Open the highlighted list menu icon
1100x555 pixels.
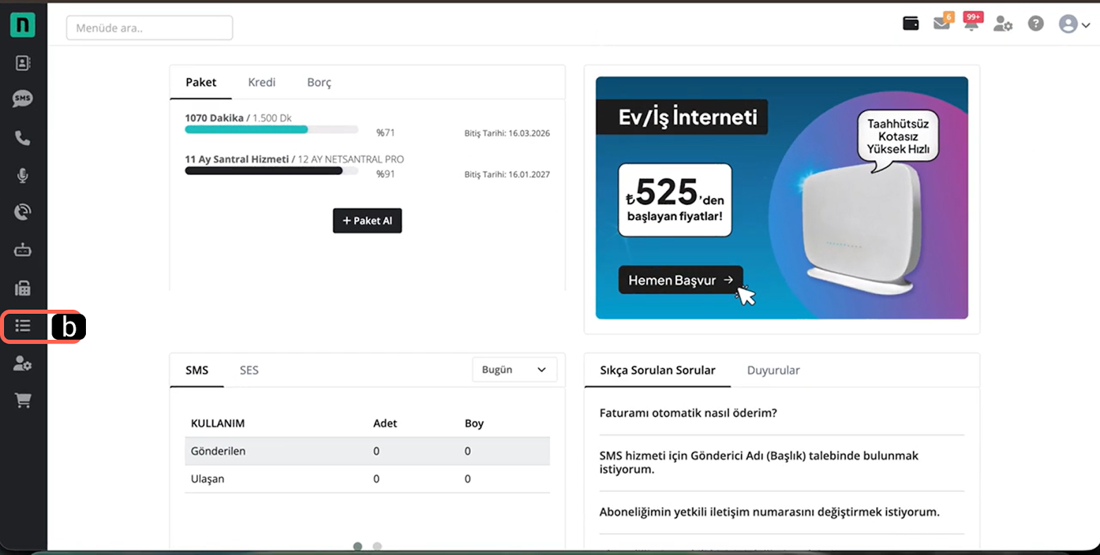click(x=23, y=326)
